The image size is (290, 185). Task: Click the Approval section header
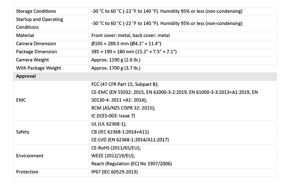coord(26,76)
